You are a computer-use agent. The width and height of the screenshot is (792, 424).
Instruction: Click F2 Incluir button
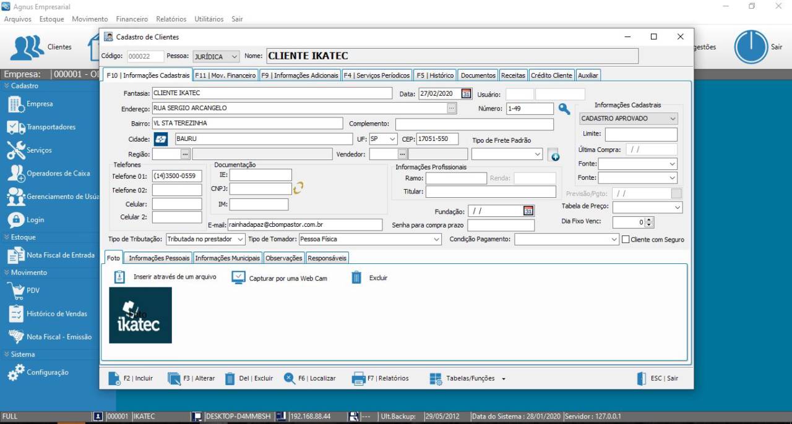click(x=131, y=378)
